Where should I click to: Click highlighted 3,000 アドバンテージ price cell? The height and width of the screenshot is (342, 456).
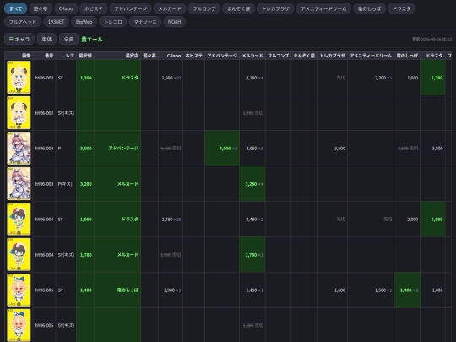click(x=222, y=149)
